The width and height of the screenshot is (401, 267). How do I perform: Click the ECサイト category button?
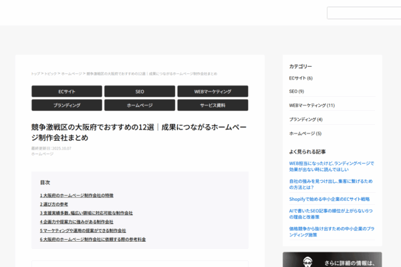(66, 91)
